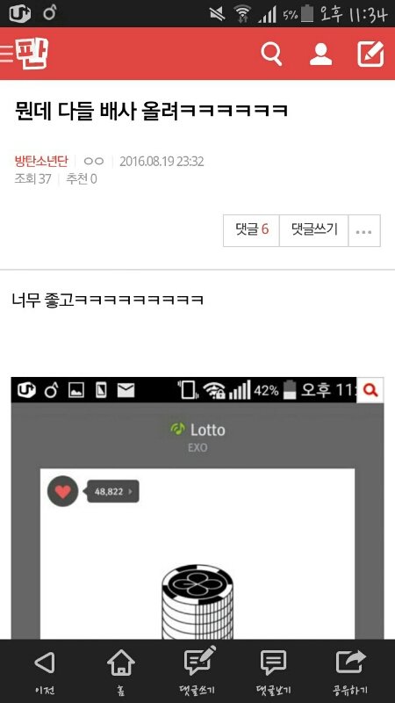
Task: Open the hamburger menu beside the Pann logo
Action: point(6,54)
